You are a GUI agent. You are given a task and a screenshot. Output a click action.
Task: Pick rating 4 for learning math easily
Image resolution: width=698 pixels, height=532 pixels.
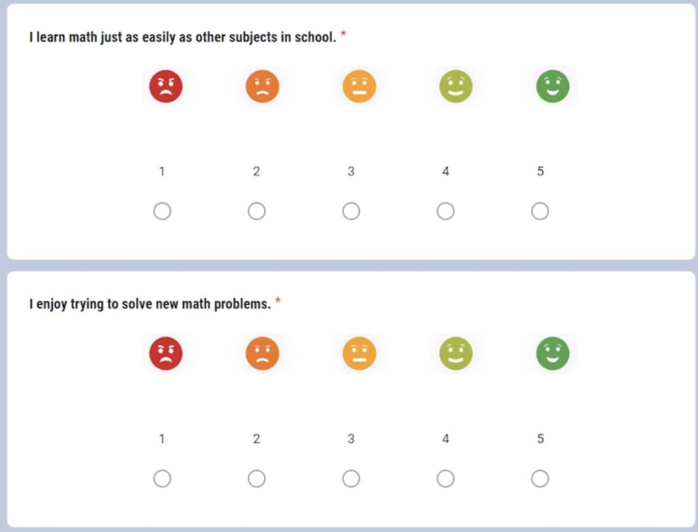pyautogui.click(x=445, y=212)
